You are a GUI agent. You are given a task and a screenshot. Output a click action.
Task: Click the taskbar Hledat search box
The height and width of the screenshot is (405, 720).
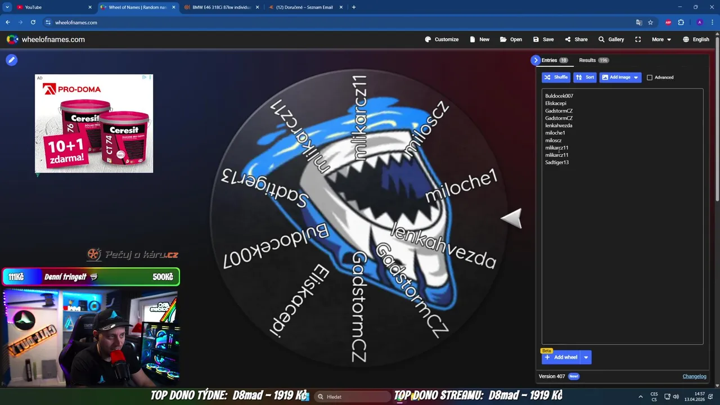tap(352, 397)
